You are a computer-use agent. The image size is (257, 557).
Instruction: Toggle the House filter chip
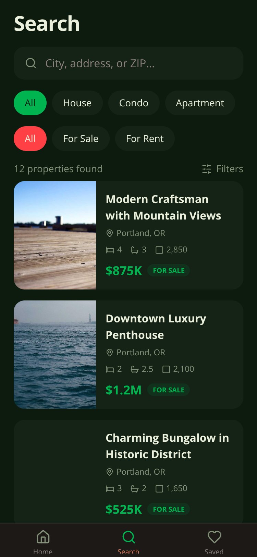(77, 103)
